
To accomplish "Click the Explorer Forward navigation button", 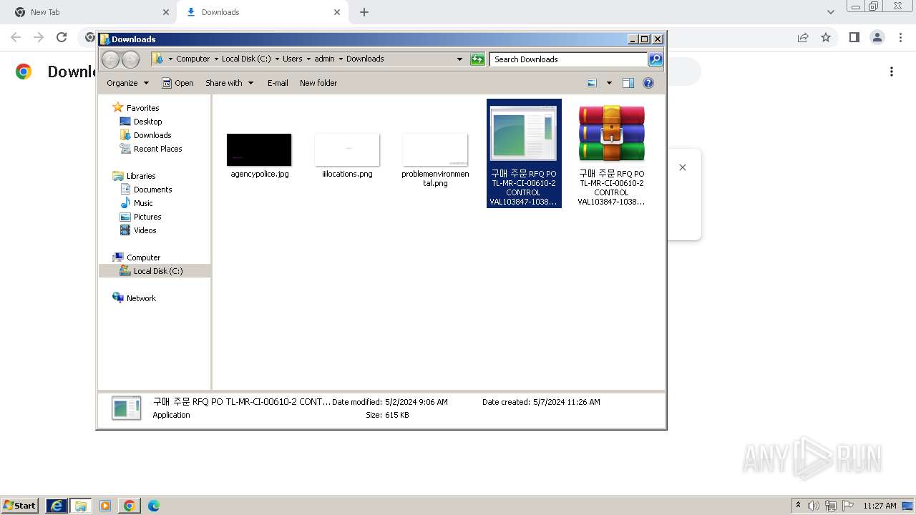I will point(130,59).
